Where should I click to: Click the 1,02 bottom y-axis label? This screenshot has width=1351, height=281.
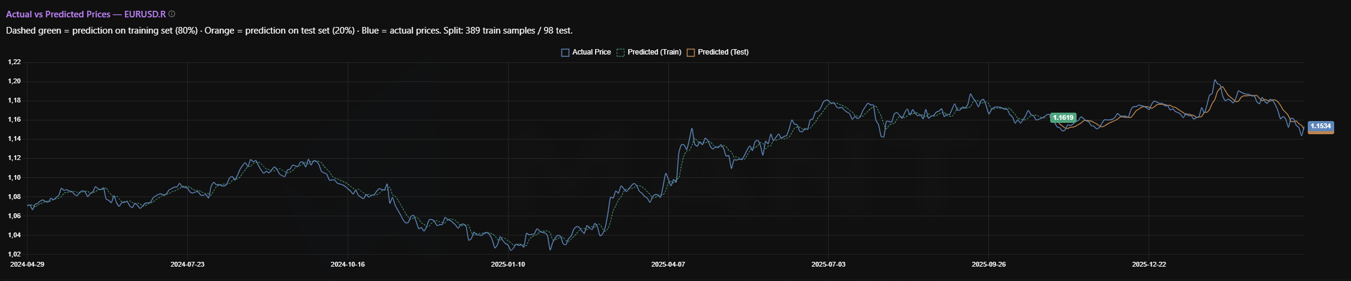coord(14,255)
